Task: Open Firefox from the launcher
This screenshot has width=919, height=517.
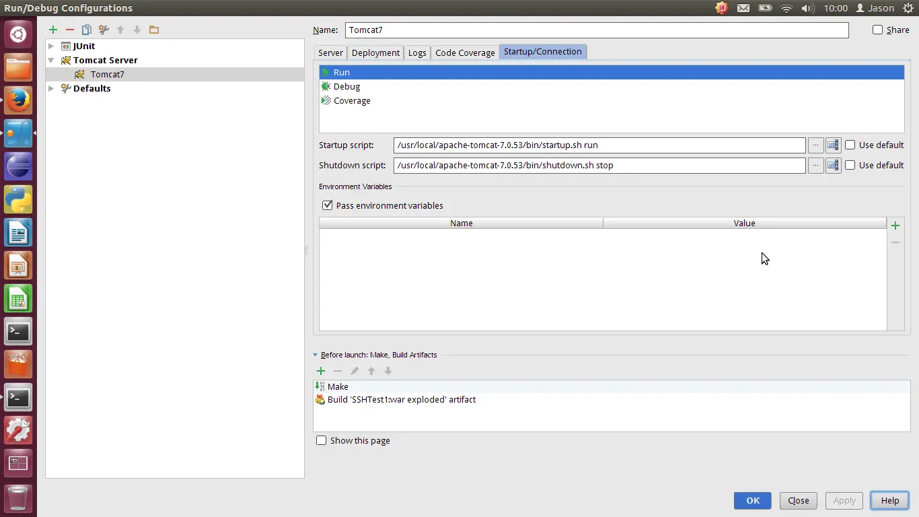Action: click(18, 100)
